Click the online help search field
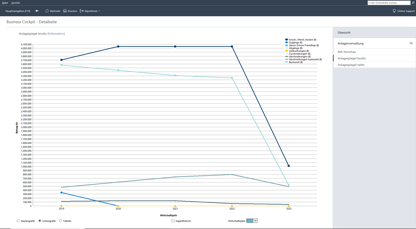This screenshot has width=416, height=229. click(388, 3)
